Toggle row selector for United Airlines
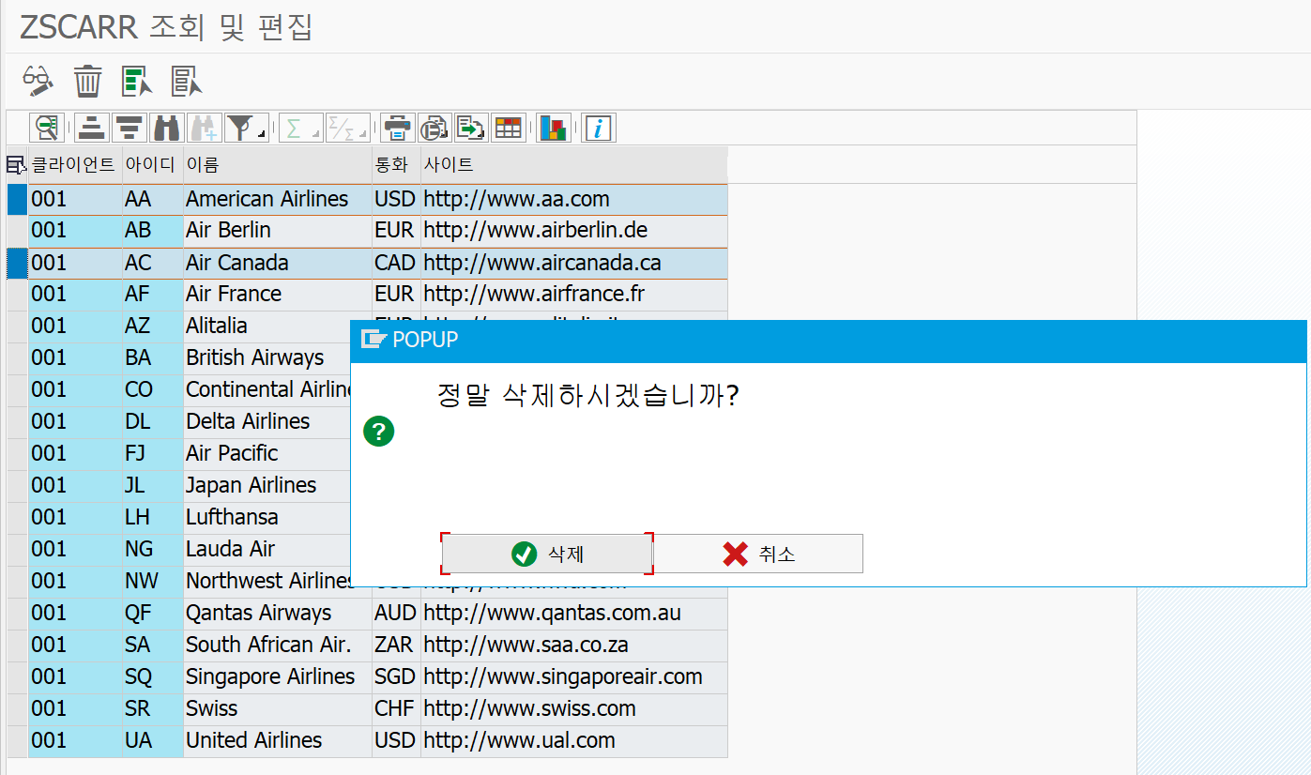Screen dimensions: 1311x775 click(x=17, y=741)
